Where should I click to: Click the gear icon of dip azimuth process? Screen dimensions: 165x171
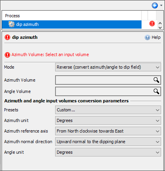pos(11,24)
